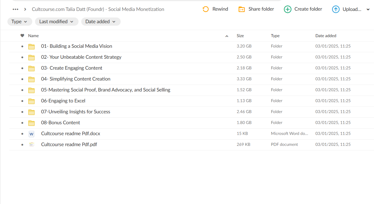
Task: Toggle favourite dot for 08-Bonus Content
Action: (22, 123)
